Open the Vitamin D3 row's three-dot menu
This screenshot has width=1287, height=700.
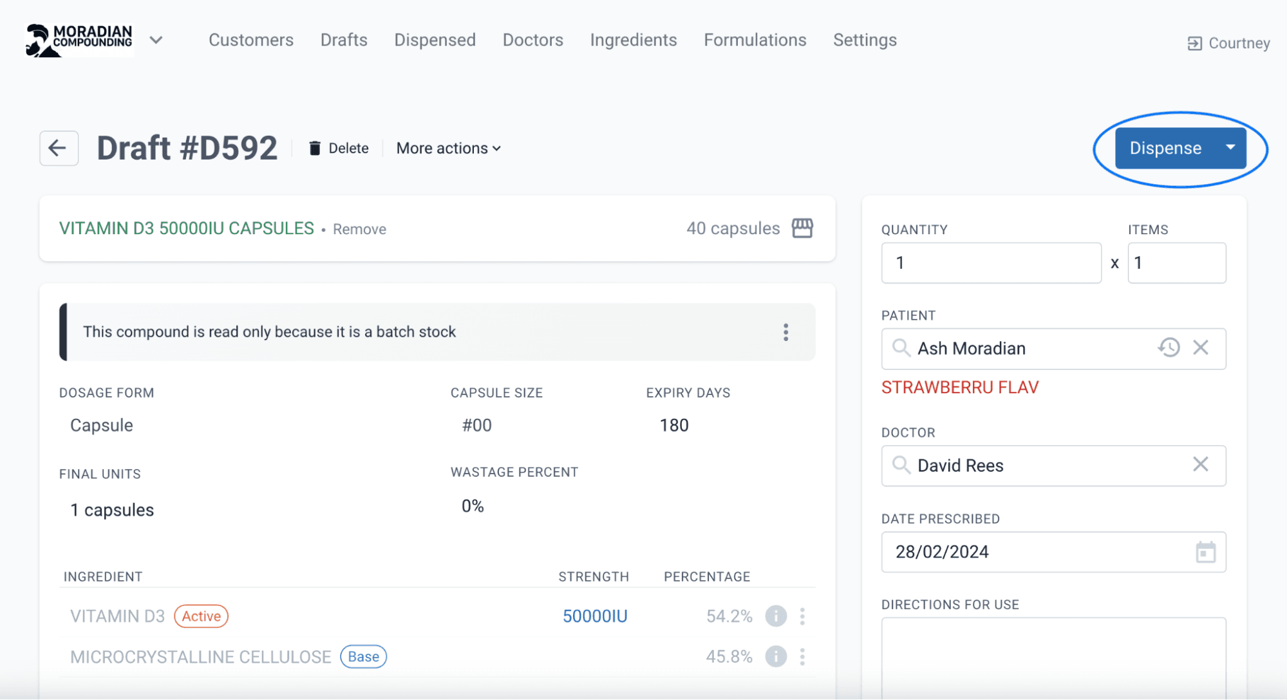pyautogui.click(x=802, y=616)
